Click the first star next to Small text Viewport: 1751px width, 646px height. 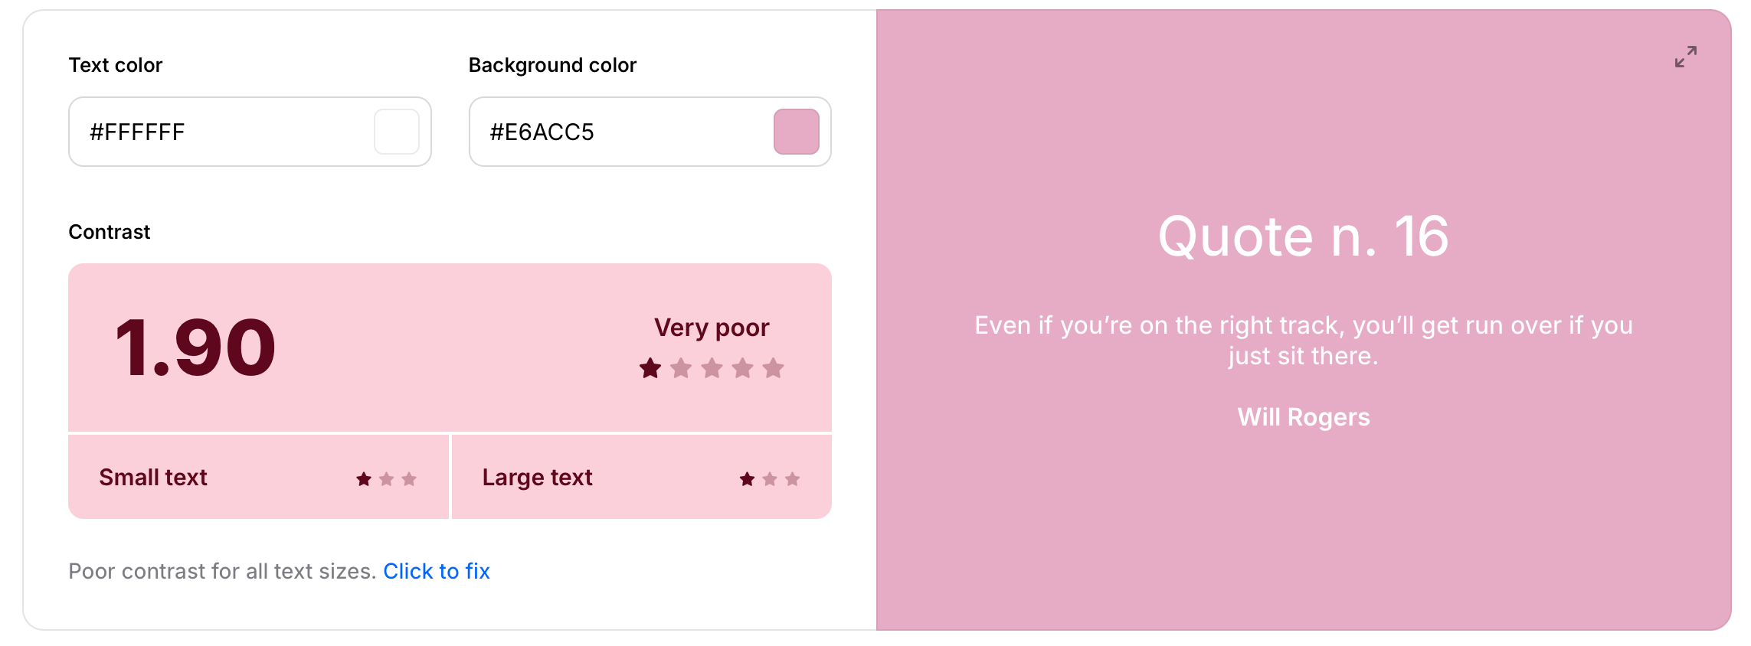364,478
